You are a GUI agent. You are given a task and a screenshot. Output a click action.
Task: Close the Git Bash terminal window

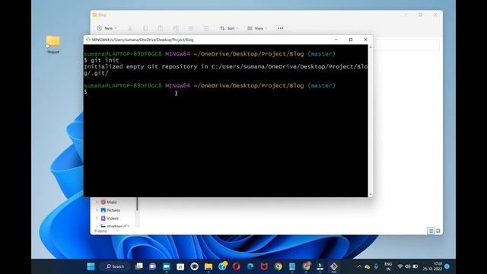[x=365, y=40]
